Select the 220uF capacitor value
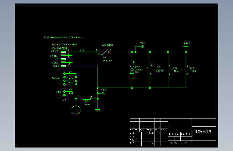Image resolution: width=233 pixels, height=151 pixels. (160, 71)
